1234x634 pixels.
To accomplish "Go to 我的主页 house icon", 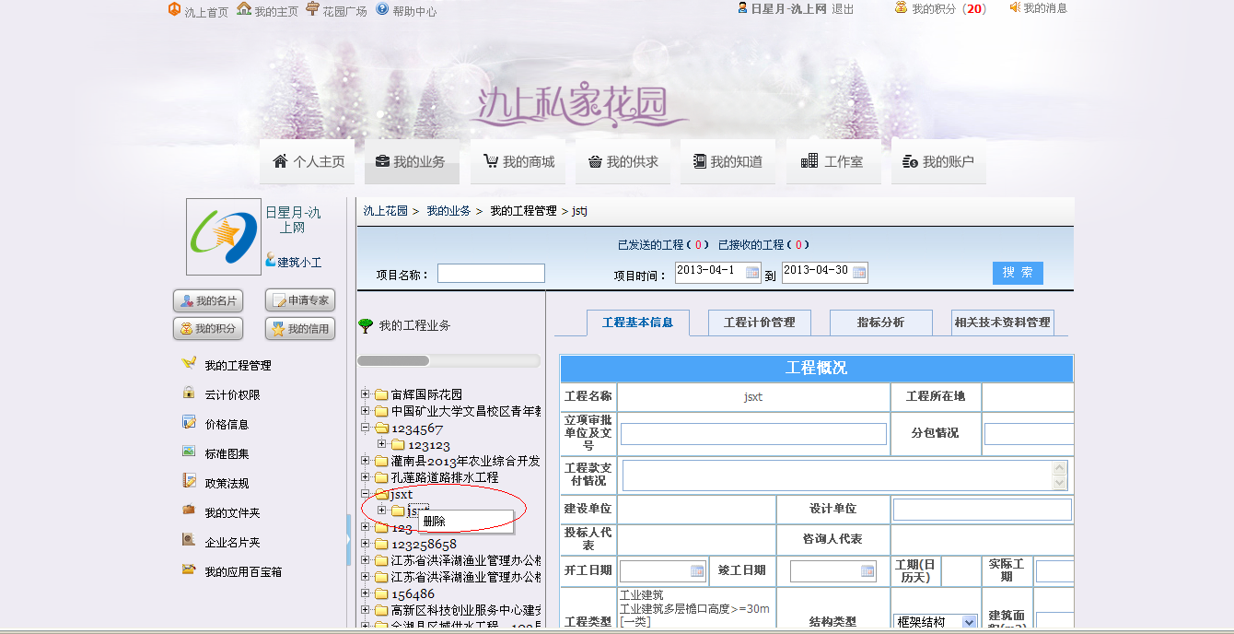I will 244,9.
